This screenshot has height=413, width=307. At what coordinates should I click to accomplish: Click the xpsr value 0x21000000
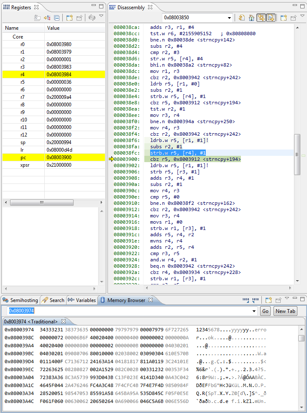[59, 165]
